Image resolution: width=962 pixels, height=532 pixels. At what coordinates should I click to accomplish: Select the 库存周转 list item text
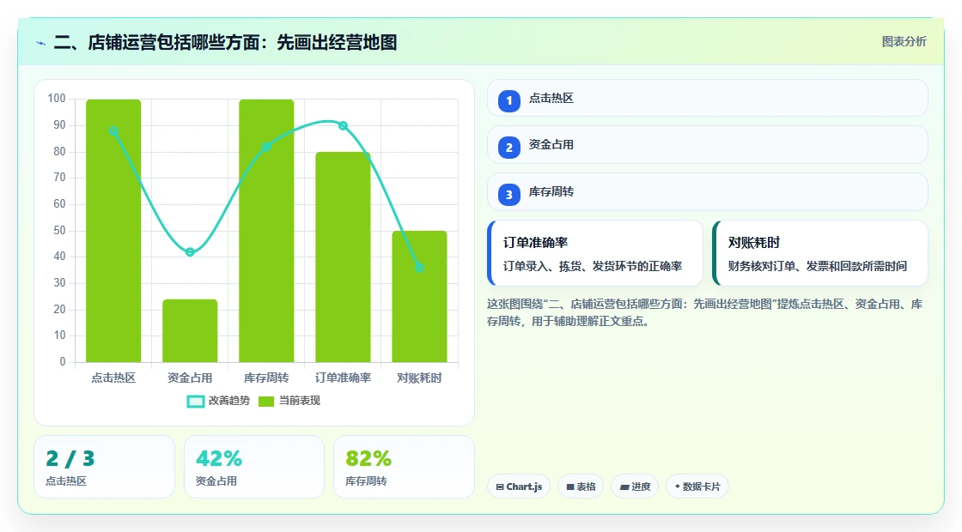[551, 192]
